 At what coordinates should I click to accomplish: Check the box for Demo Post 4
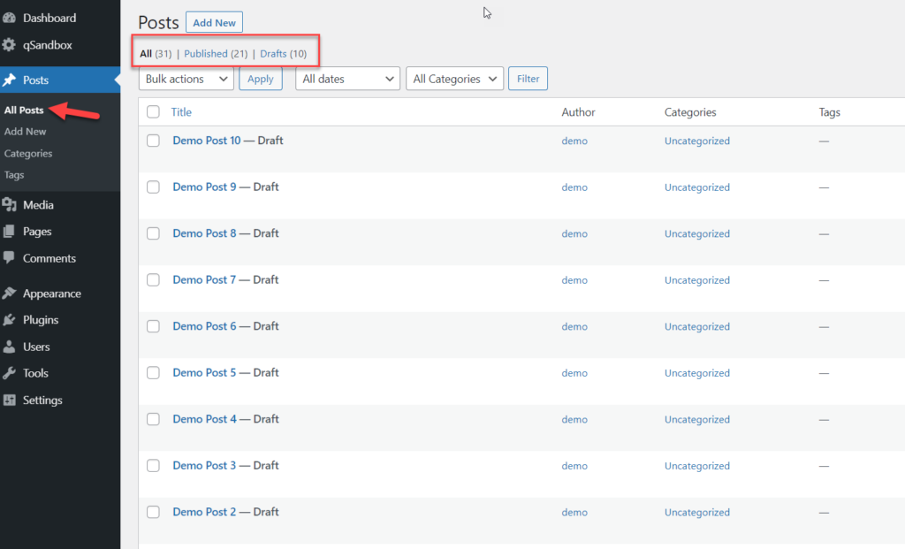[x=153, y=419]
